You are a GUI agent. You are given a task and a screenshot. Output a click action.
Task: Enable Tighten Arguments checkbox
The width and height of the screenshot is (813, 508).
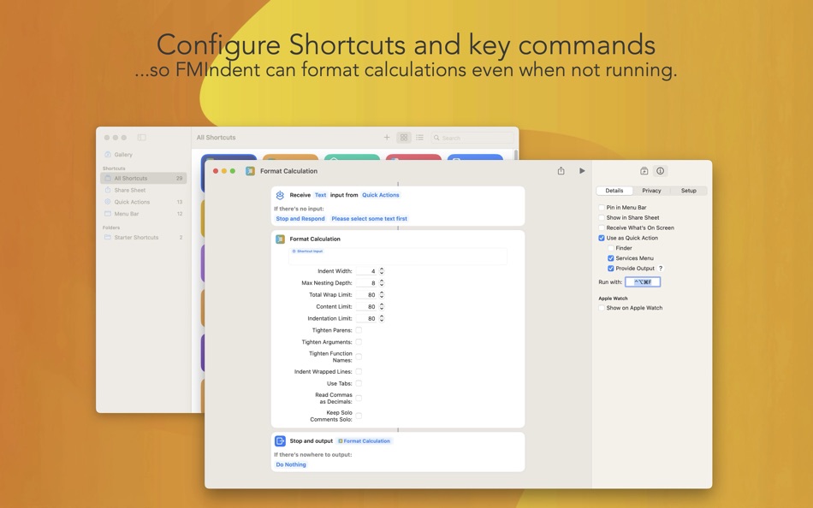pos(359,342)
